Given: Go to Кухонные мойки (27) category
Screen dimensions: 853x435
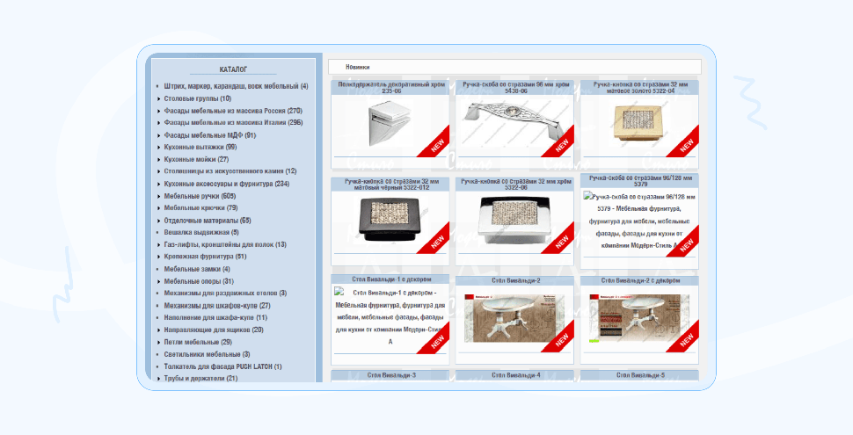Looking at the screenshot, I should pyautogui.click(x=196, y=159).
